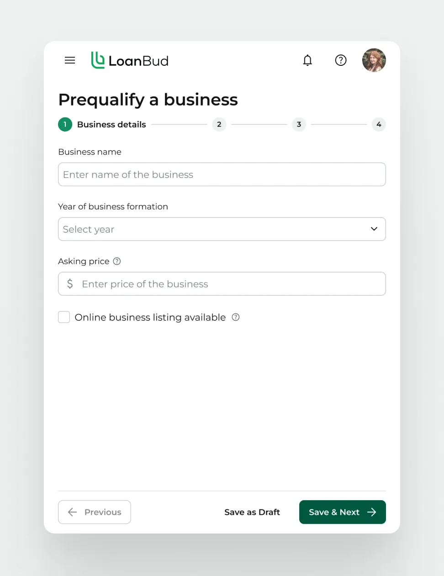Screen dimensions: 444x576
Task: Click the LoanBud logo
Action: 130,60
